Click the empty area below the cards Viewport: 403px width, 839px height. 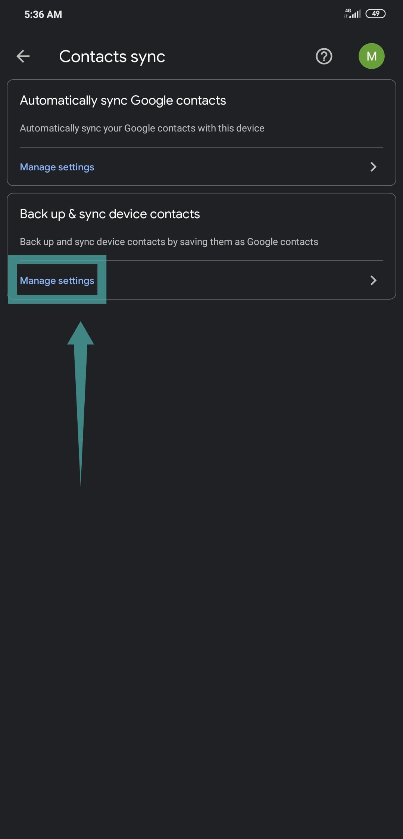coord(239,598)
